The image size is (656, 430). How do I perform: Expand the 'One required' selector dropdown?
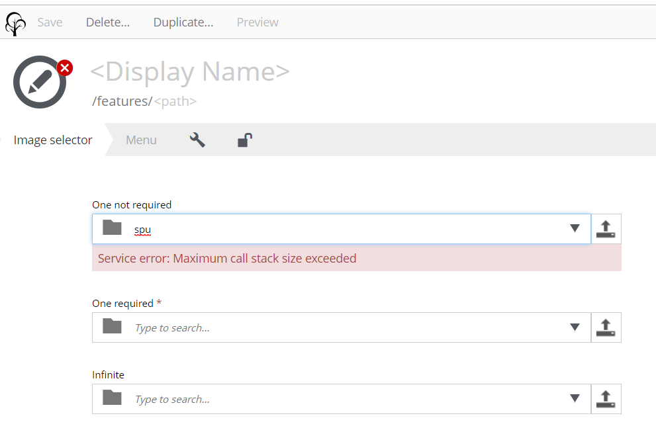coord(574,327)
